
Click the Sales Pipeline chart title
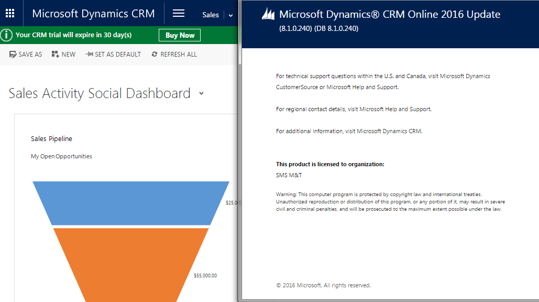tap(51, 139)
